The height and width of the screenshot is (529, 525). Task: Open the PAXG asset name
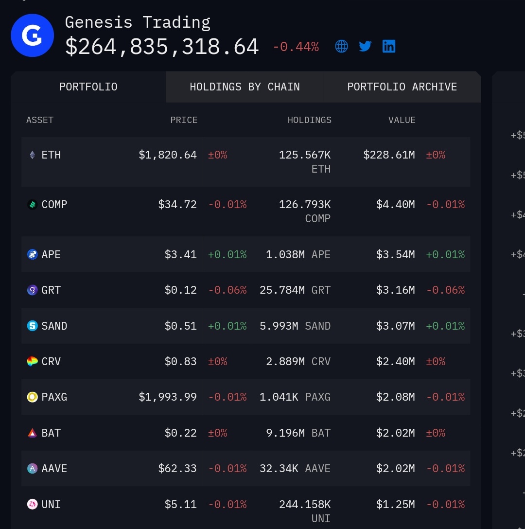pyautogui.click(x=54, y=397)
